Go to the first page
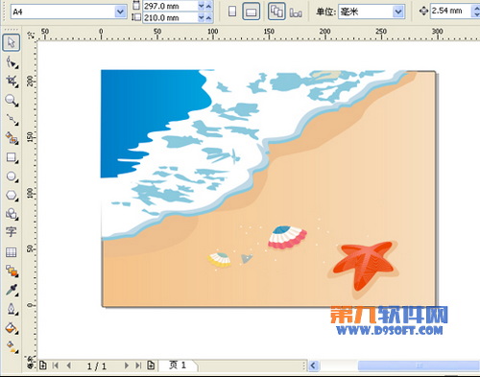This screenshot has height=377, width=480. click(56, 365)
